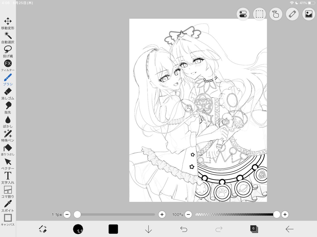Select the 消しゴム eraser tool
317x237 pixels.
coord(8,94)
